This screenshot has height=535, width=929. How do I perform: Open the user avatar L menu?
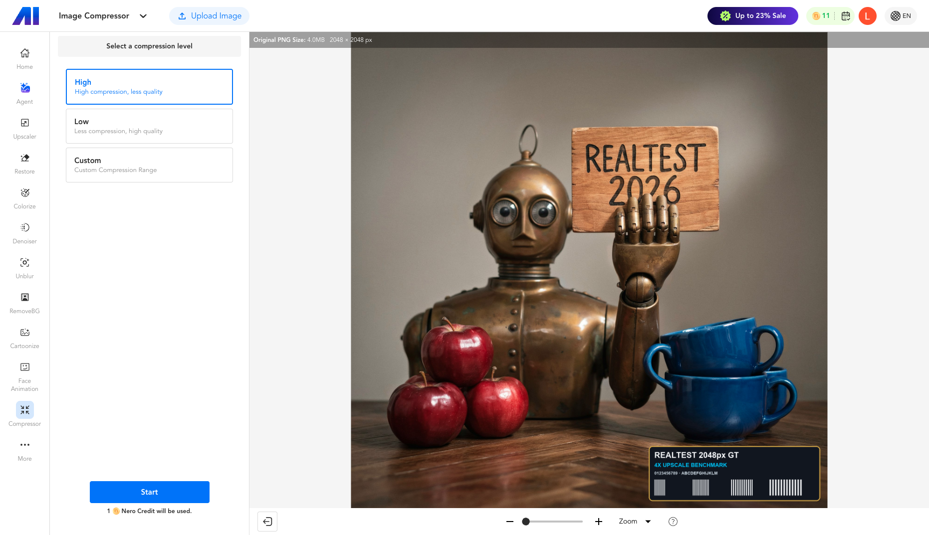pos(868,16)
